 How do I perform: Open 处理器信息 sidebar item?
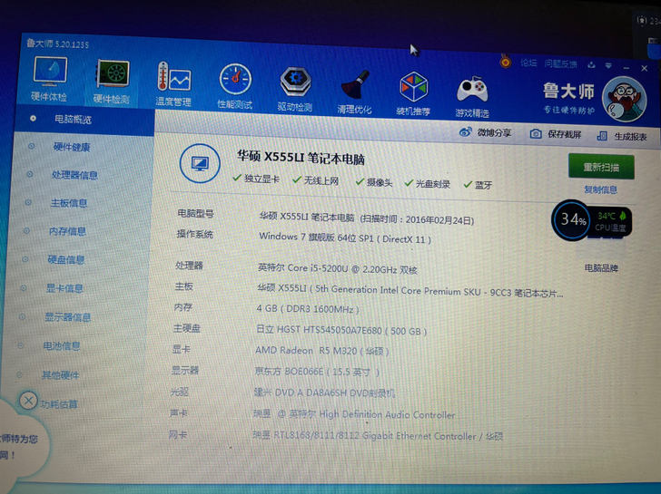[74, 175]
